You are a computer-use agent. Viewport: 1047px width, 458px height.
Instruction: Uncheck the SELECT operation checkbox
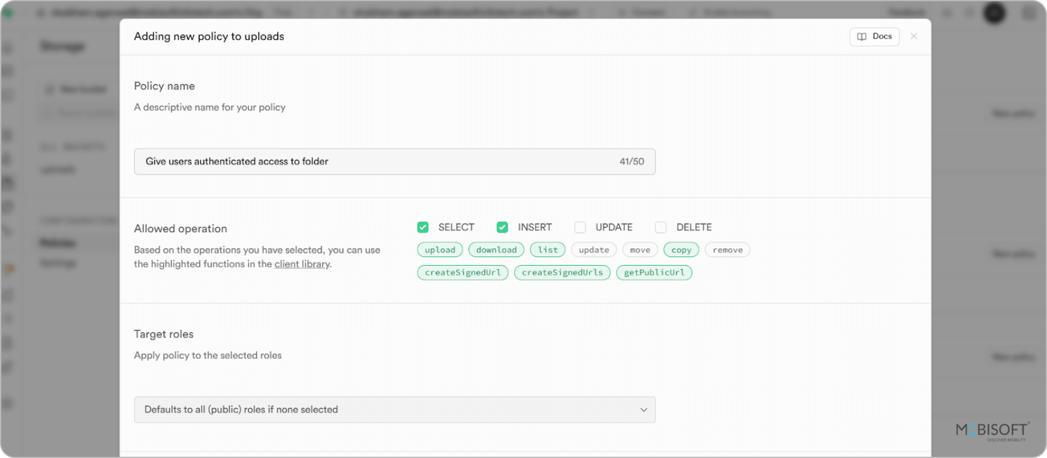422,227
